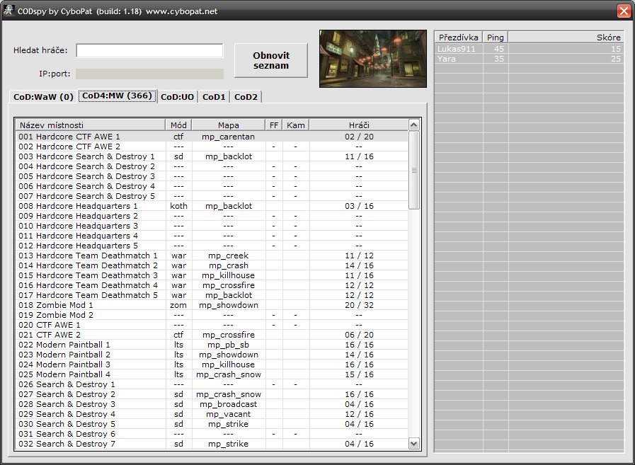
Task: Click the server list scroll up arrow
Action: (414, 125)
